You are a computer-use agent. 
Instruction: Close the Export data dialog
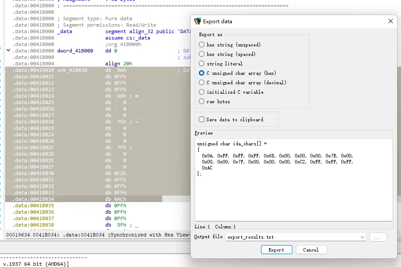[390, 21]
